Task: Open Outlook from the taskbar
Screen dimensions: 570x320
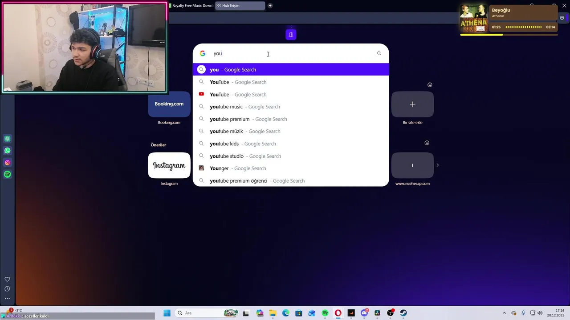Action: pyautogui.click(x=312, y=313)
